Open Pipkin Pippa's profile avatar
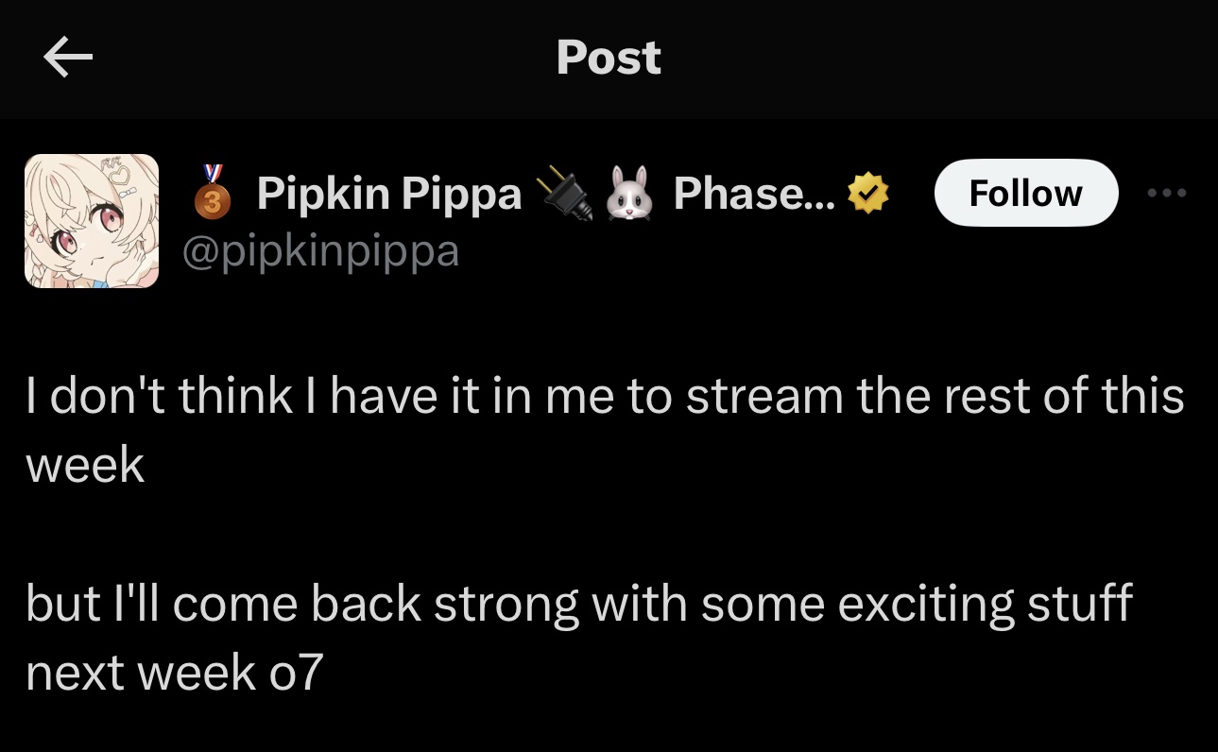The height and width of the screenshot is (752, 1218). click(92, 221)
